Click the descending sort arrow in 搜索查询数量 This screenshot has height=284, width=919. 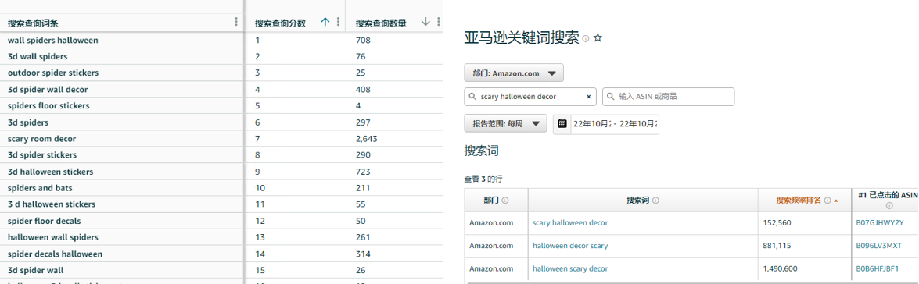coord(426,22)
